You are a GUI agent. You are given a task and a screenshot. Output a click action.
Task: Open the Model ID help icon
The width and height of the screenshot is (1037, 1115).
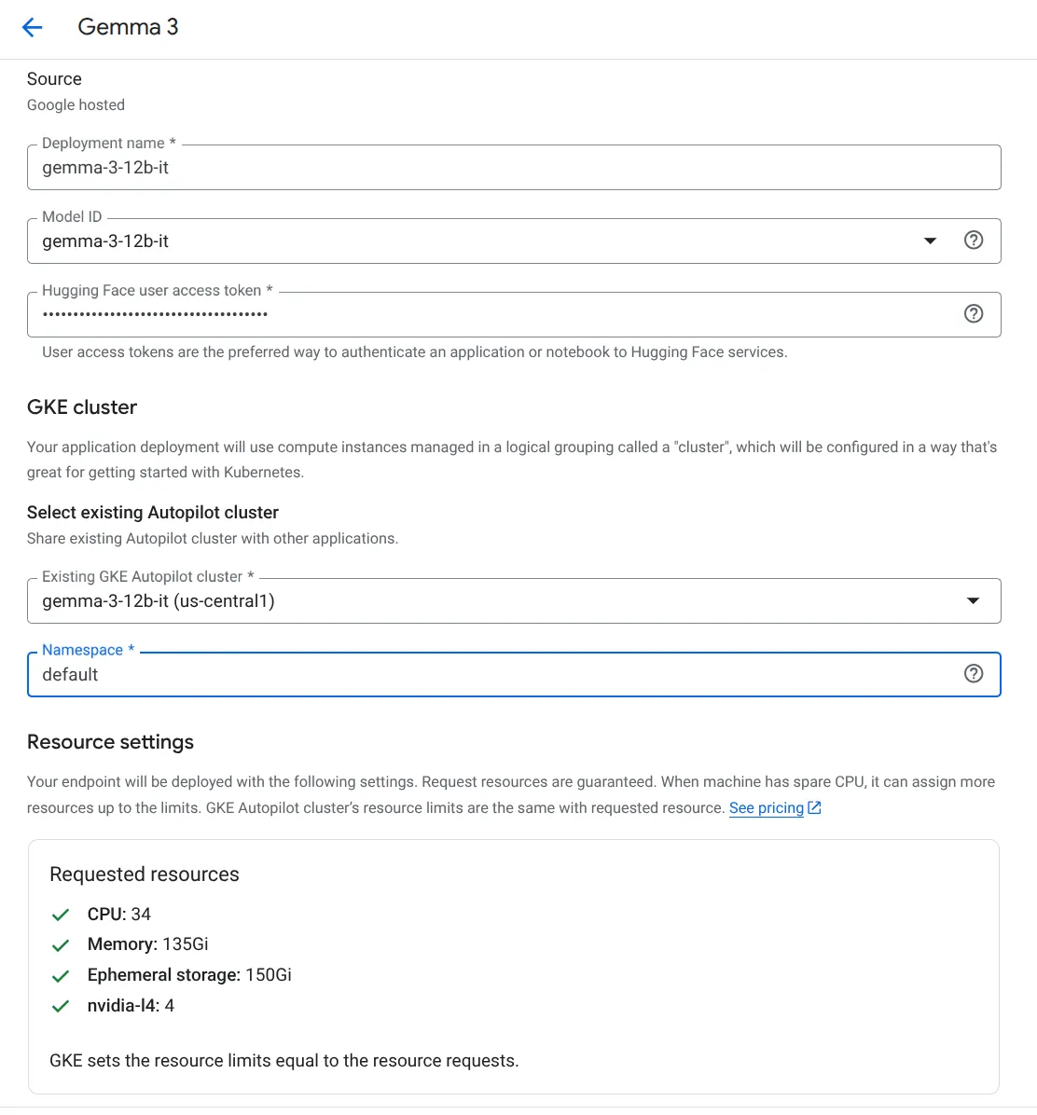pyautogui.click(x=973, y=241)
